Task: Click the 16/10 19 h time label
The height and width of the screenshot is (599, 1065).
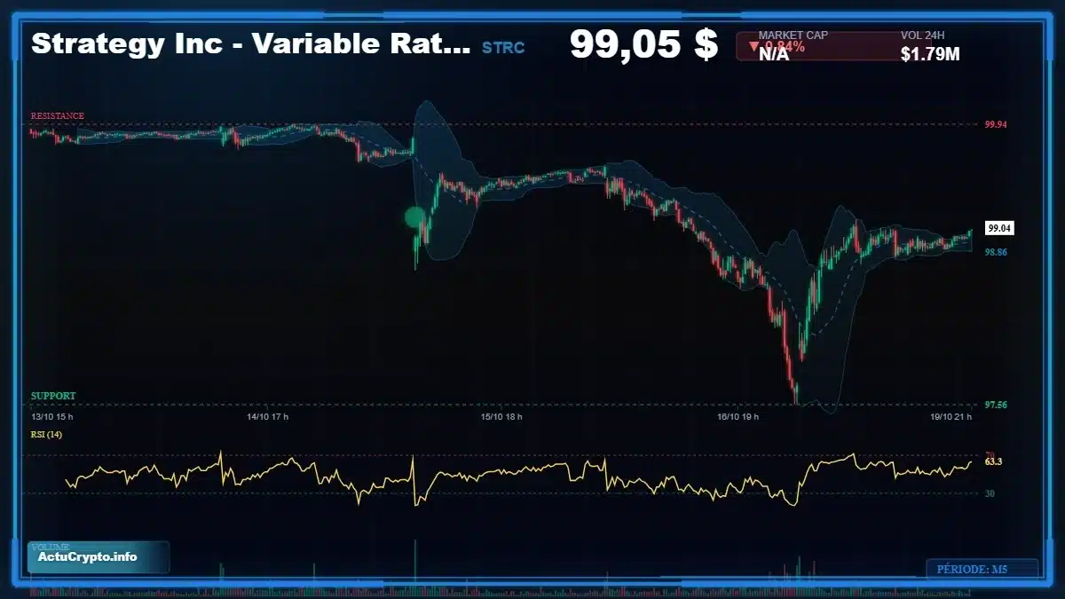Action: pyautogui.click(x=739, y=416)
